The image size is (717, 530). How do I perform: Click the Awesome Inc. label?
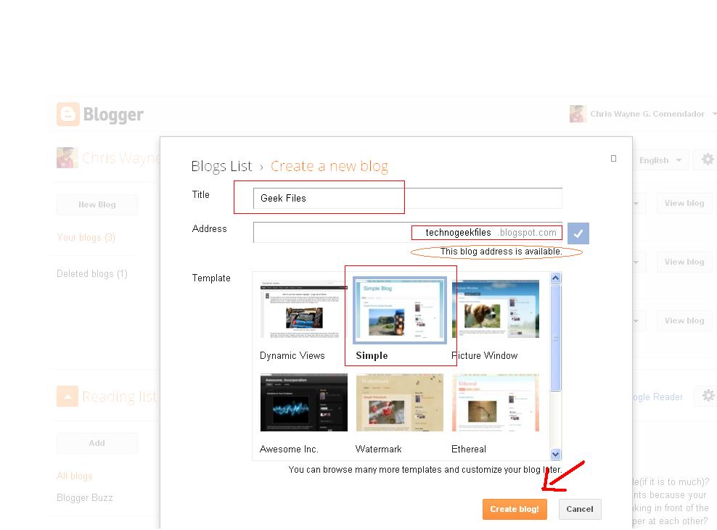click(289, 449)
